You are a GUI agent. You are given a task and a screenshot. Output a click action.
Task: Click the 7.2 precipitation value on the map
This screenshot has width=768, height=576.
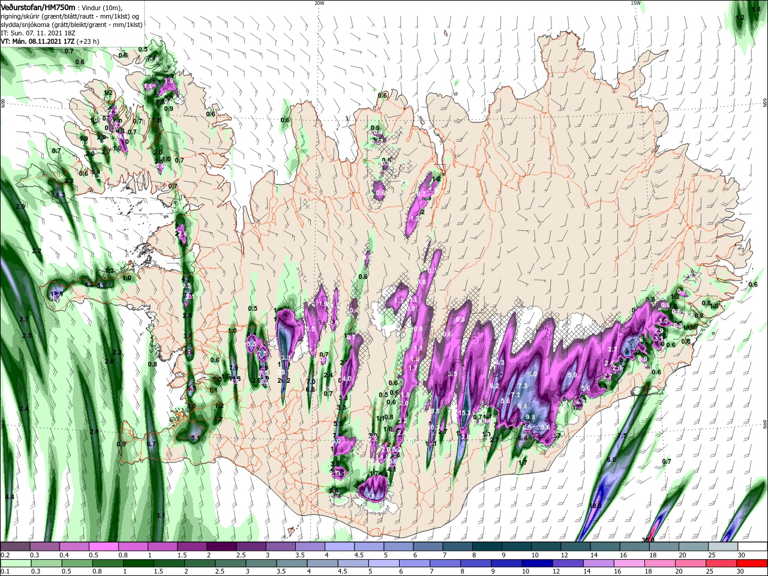pyautogui.click(x=515, y=394)
